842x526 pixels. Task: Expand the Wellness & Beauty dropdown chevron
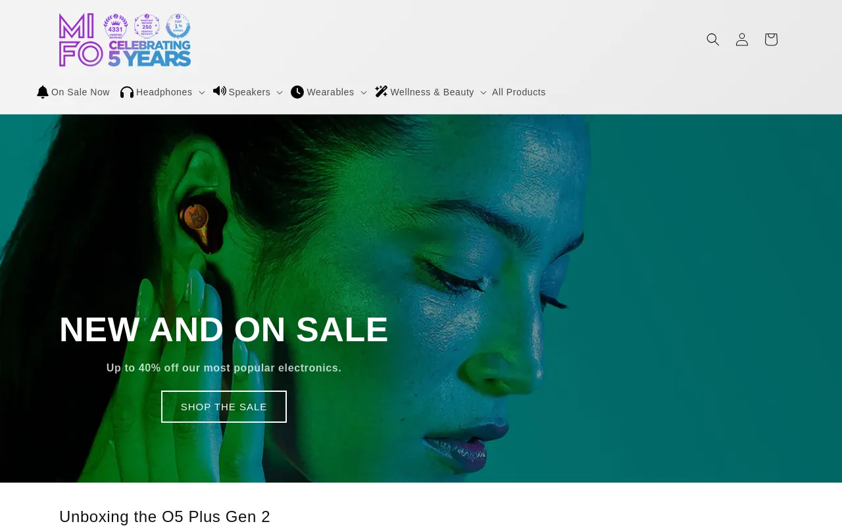pyautogui.click(x=483, y=93)
